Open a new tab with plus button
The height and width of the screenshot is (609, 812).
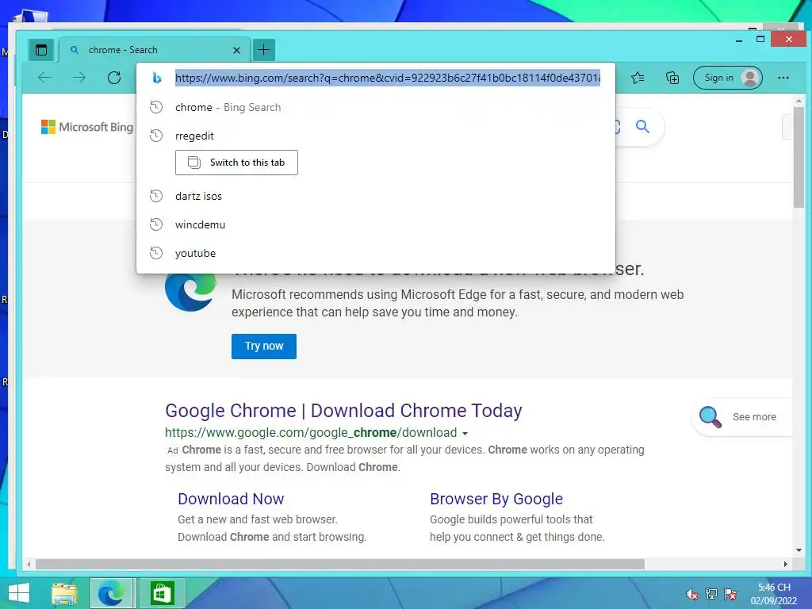coord(263,50)
